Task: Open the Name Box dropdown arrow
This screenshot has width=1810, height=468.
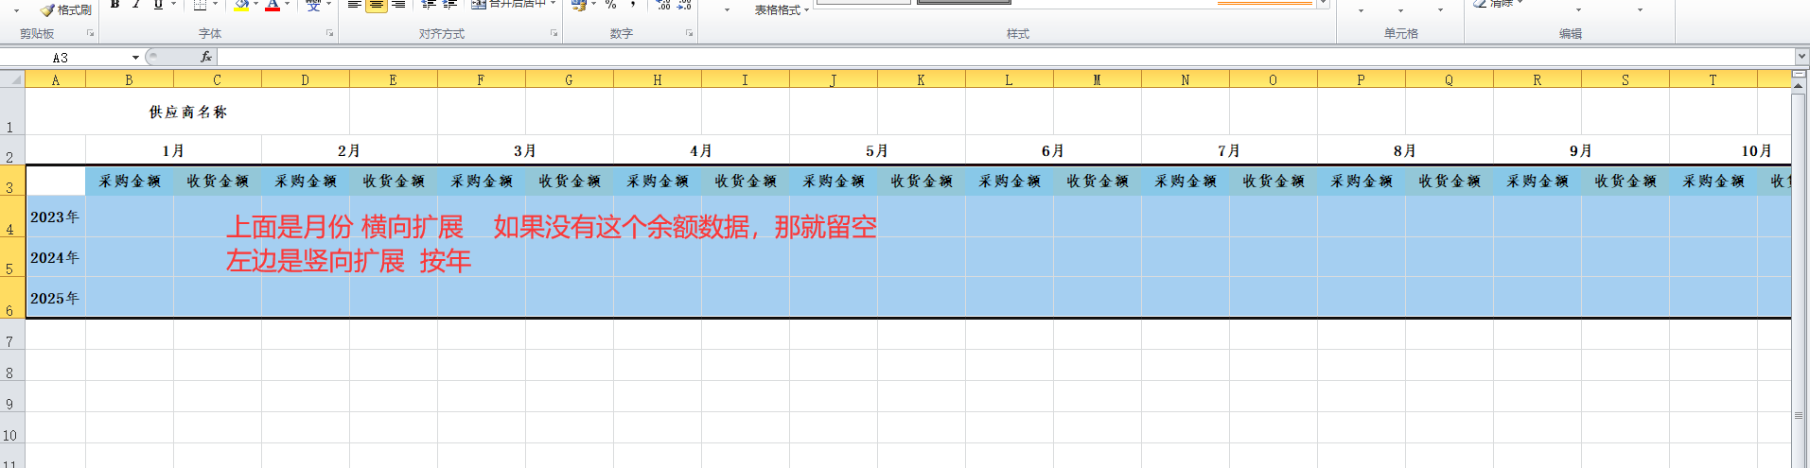Action: click(x=135, y=58)
